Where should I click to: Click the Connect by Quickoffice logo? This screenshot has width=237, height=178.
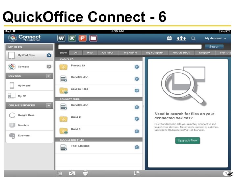click(x=24, y=38)
